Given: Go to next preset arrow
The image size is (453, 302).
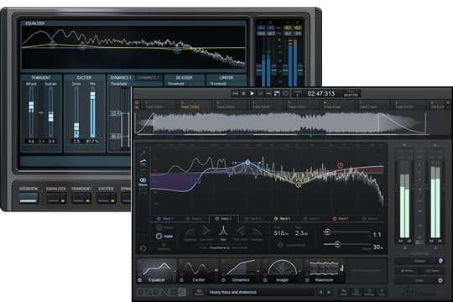Looking at the screenshot, I should point(329,292).
